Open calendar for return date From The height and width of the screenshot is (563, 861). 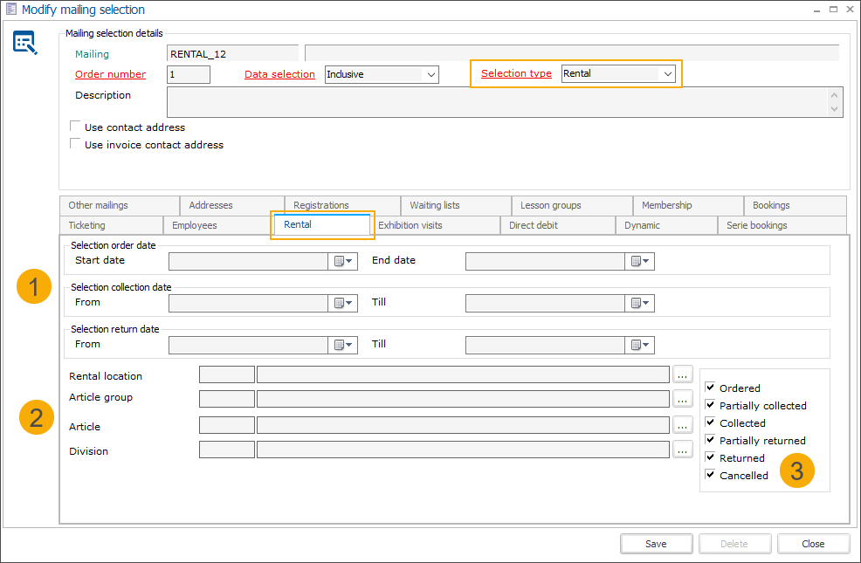click(343, 346)
